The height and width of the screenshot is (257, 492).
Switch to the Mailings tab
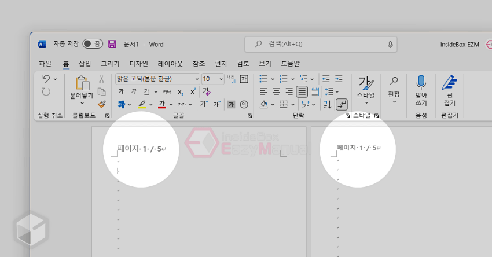pos(221,64)
